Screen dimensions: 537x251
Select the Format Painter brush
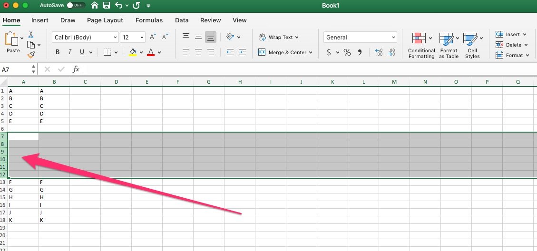coord(31,55)
